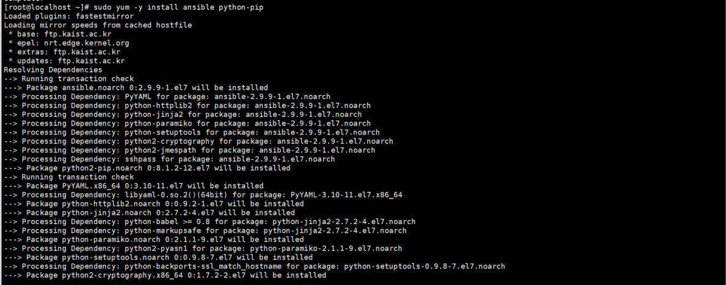The width and height of the screenshot is (726, 285).
Task: Click the '* updates: ftp.kaist.ac.kr' line
Action: tap(67, 61)
